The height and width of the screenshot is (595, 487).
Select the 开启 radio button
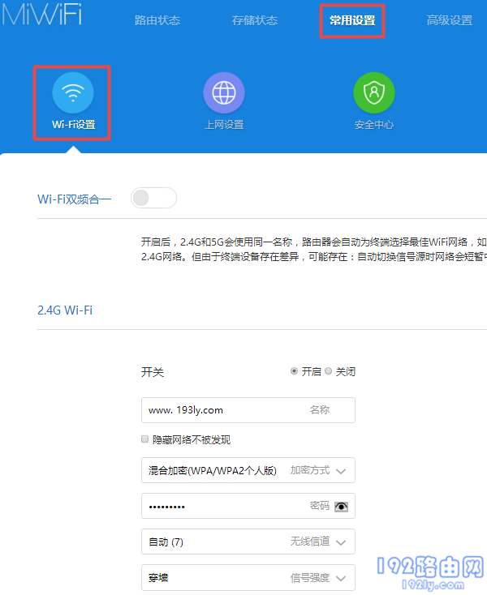click(295, 371)
